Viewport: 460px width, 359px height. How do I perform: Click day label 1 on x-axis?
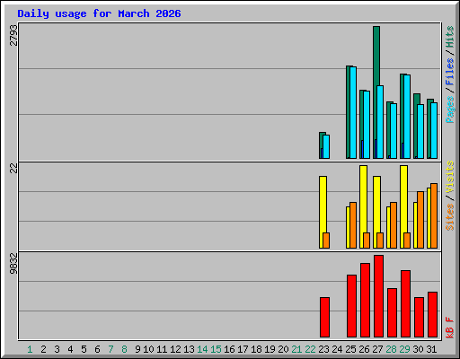coord(30,349)
